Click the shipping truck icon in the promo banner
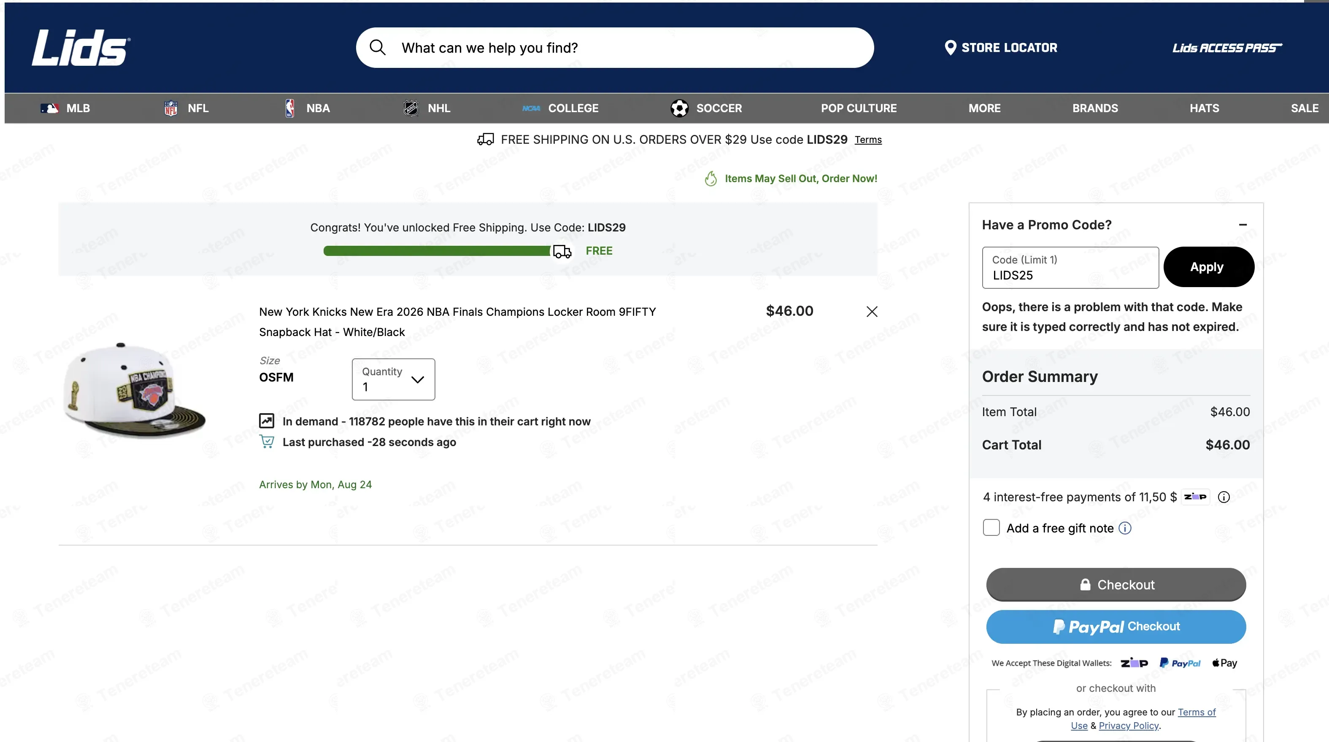 point(486,139)
